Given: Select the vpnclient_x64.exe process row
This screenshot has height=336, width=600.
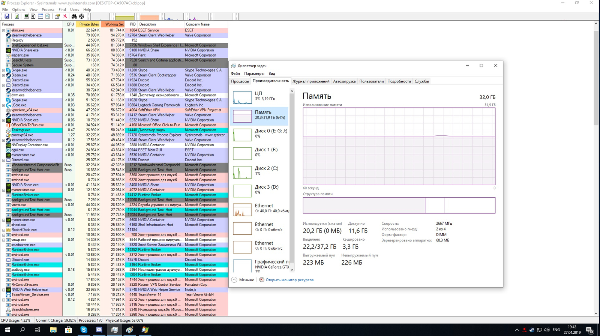Looking at the screenshot, I should 114,110.
